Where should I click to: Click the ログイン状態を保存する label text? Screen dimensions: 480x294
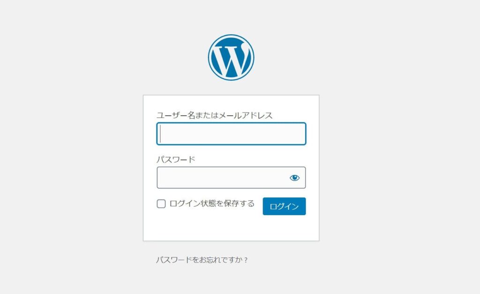pyautogui.click(x=212, y=204)
